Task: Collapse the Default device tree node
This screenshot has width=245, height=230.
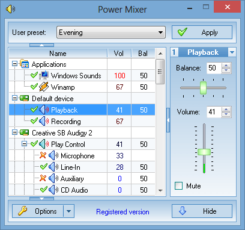Action: point(14,98)
